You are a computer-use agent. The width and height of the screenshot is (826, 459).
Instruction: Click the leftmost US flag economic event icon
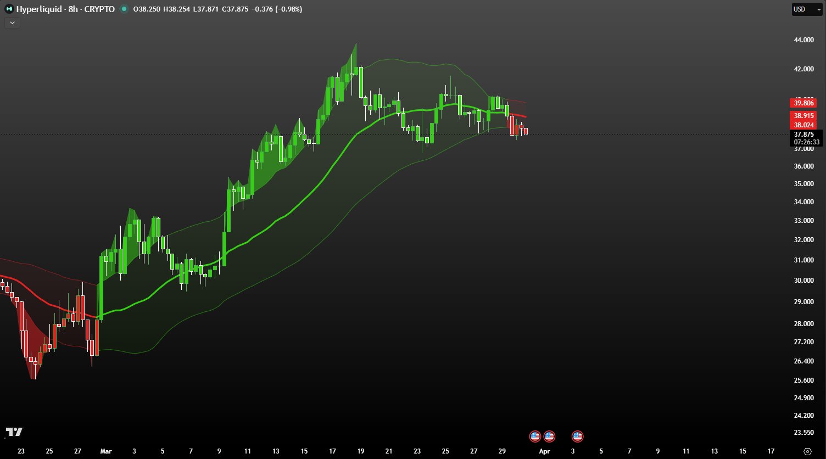click(535, 436)
